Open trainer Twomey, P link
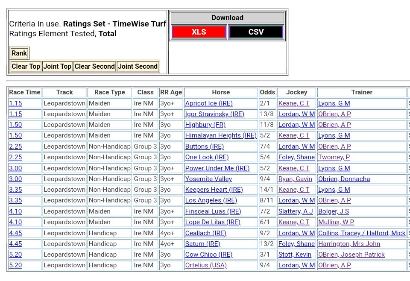 pyautogui.click(x=334, y=157)
